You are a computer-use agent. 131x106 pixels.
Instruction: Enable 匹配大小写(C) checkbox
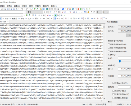(114, 91)
